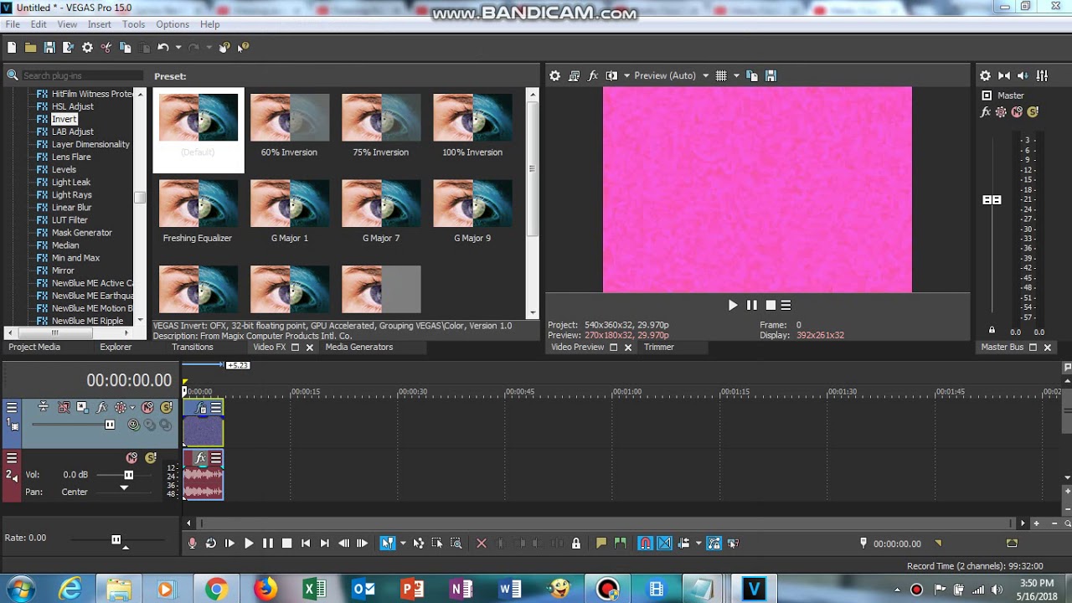Open automation settings dropdown on video track
Viewport: 1072px width, 603px height.
[x=132, y=407]
